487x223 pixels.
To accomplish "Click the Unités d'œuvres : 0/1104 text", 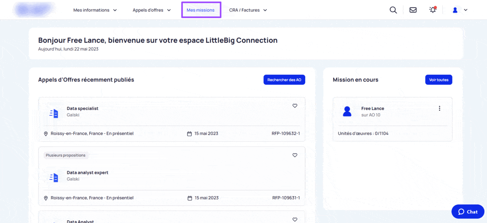I will coord(363,133).
